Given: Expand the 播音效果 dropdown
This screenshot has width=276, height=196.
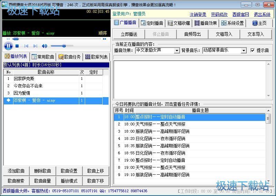Looking at the screenshot, I should 177,51.
